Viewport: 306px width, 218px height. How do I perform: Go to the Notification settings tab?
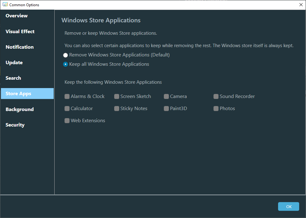(20, 47)
